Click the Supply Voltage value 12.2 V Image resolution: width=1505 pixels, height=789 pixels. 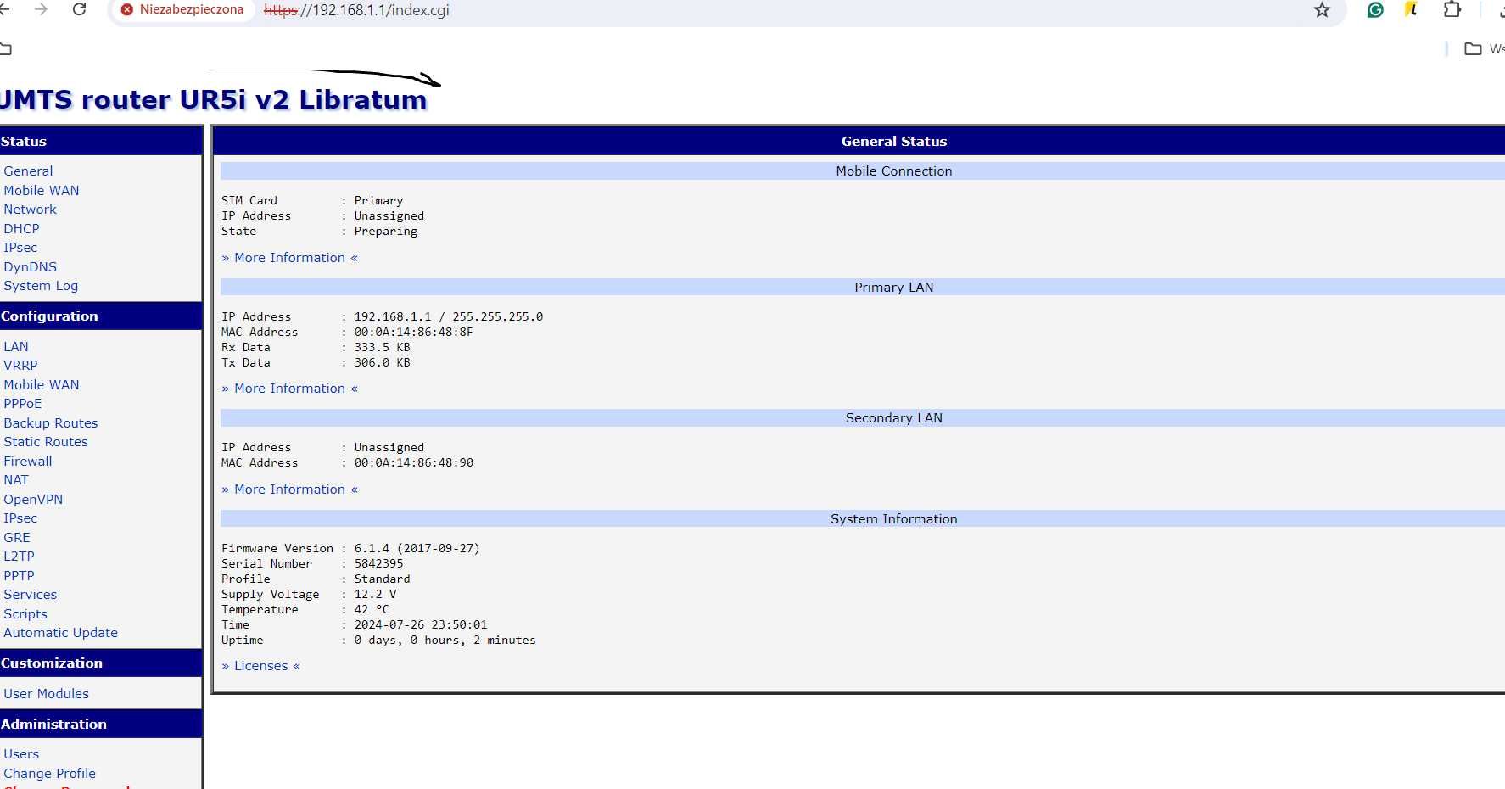point(376,595)
